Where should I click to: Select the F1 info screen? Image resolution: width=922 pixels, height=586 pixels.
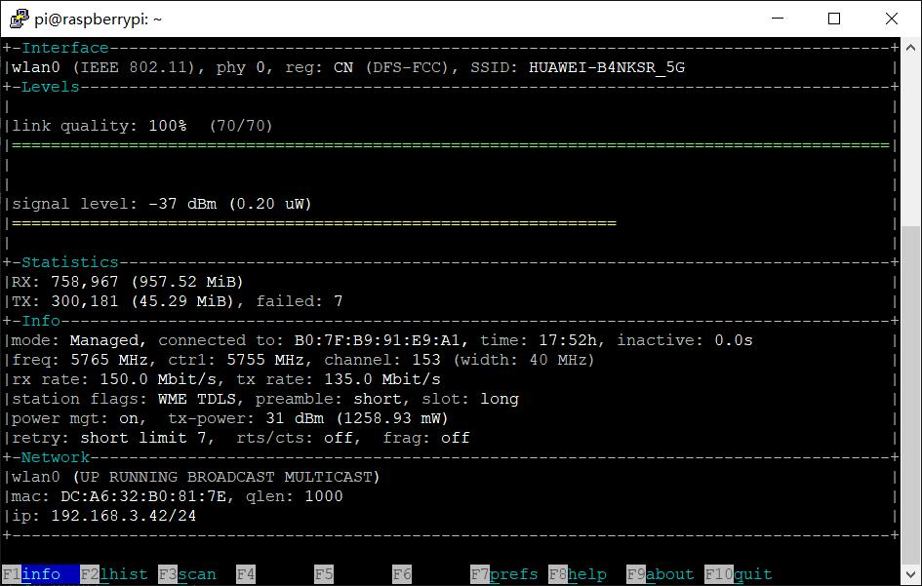pos(41,574)
